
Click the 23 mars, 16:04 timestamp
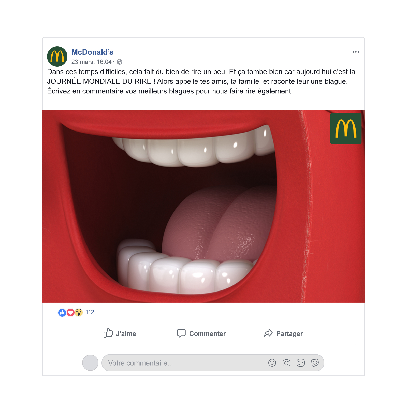point(91,62)
